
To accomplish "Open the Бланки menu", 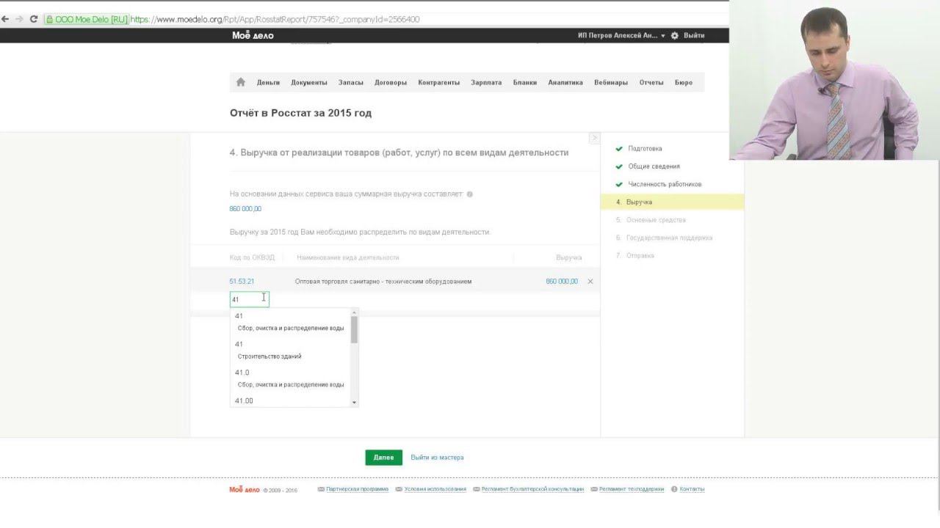I will pos(525,83).
